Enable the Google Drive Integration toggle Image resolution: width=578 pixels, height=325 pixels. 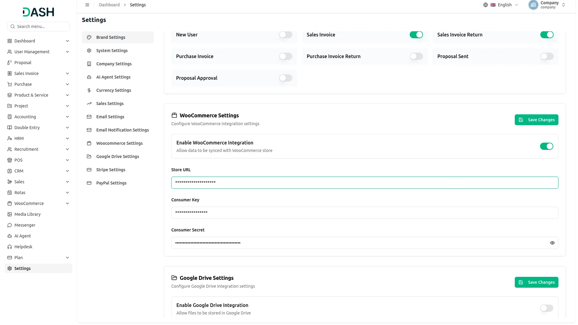tap(546, 308)
